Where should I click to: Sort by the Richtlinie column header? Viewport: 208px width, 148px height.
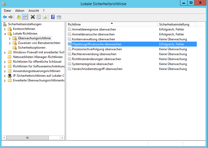click(112, 24)
